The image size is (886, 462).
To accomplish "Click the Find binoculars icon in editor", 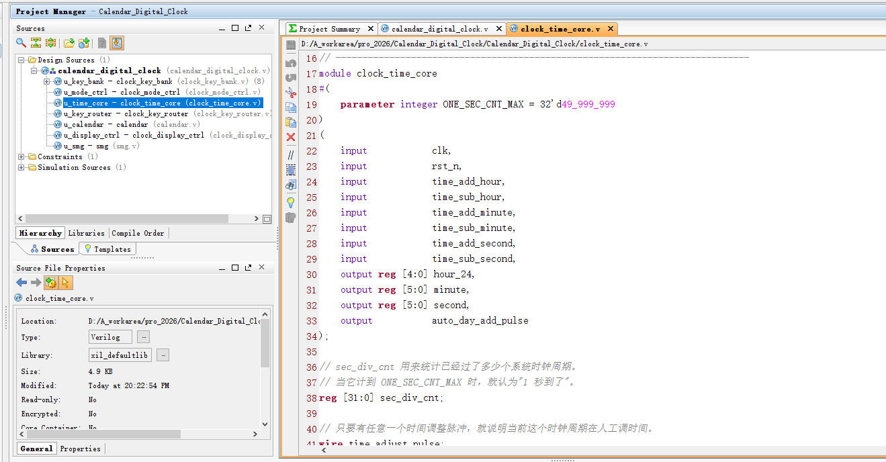I will [291, 185].
